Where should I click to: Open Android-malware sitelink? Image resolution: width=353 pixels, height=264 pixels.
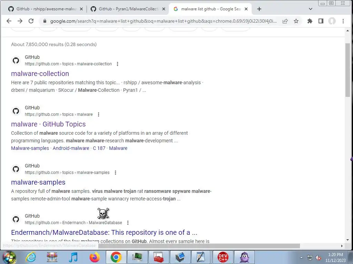pos(71,148)
